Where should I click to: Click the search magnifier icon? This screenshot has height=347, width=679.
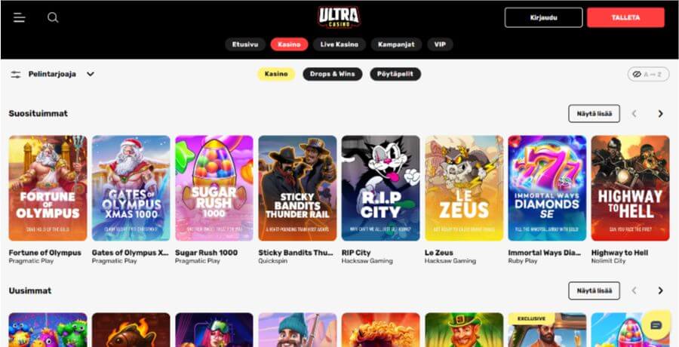tap(53, 18)
